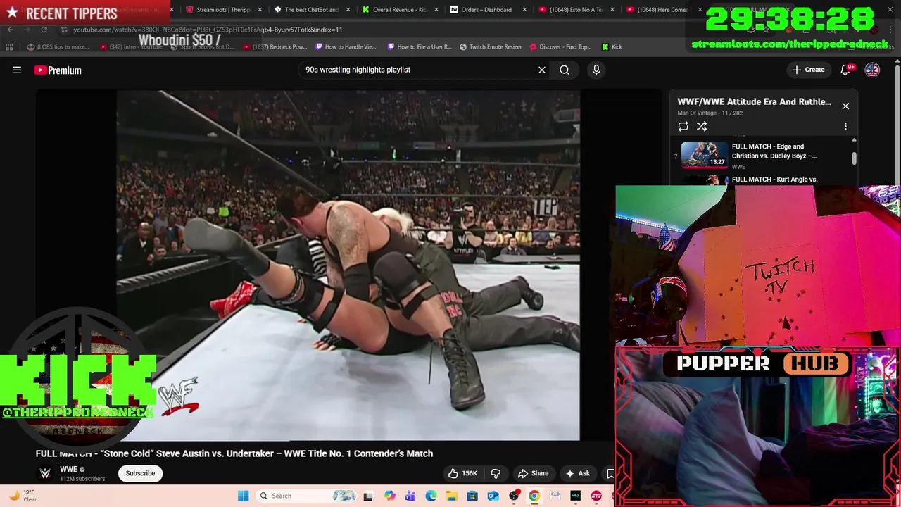Image resolution: width=901 pixels, height=507 pixels.
Task: Go to the YouTube Premium home logo
Action: 58,70
